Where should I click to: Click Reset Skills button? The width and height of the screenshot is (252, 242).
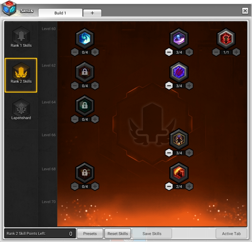click(x=118, y=233)
